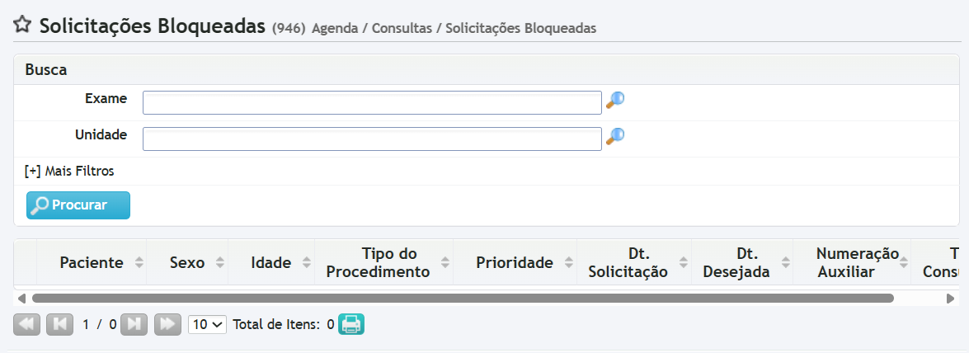Sort by Dt. Solicitação column header

(x=628, y=263)
